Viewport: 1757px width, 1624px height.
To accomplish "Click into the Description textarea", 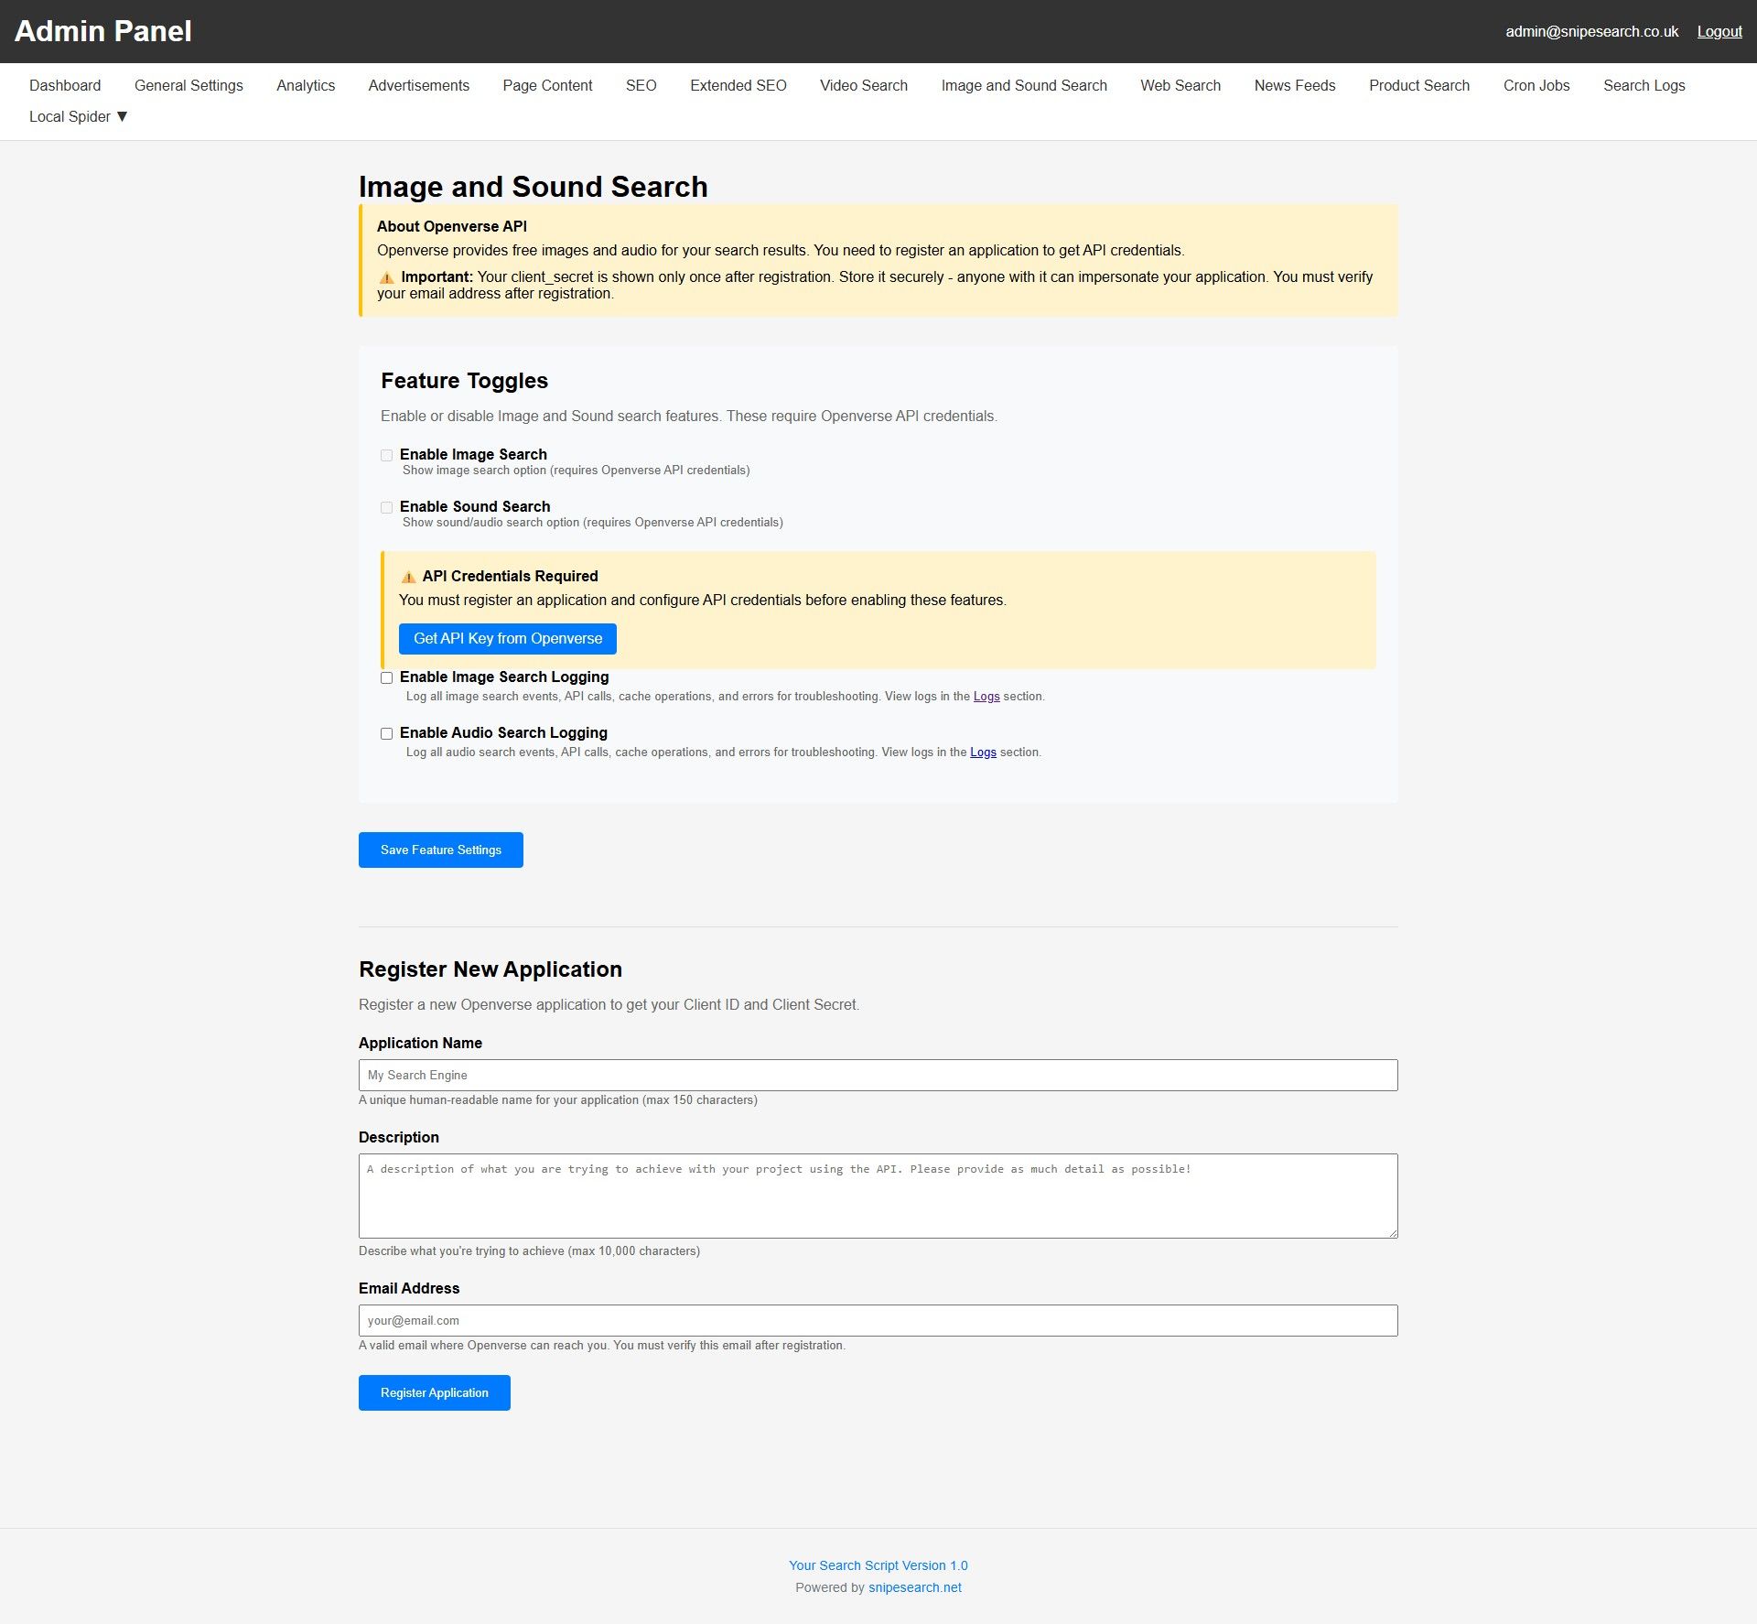I will click(x=878, y=1196).
